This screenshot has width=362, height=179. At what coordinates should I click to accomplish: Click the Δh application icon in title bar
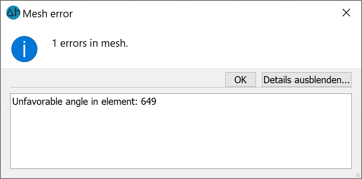coord(13,13)
